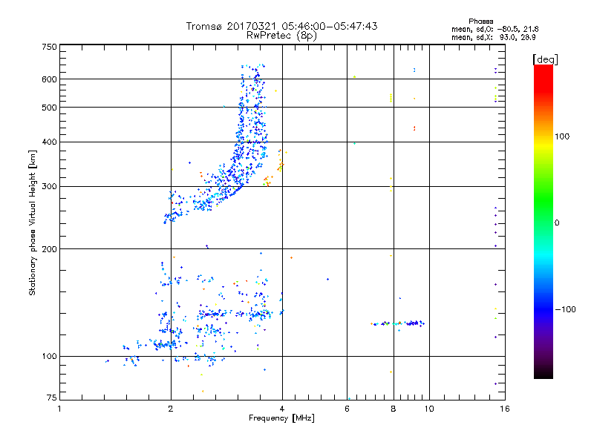
Task: Click the x-axis tick label '2'
Action: tap(171, 409)
